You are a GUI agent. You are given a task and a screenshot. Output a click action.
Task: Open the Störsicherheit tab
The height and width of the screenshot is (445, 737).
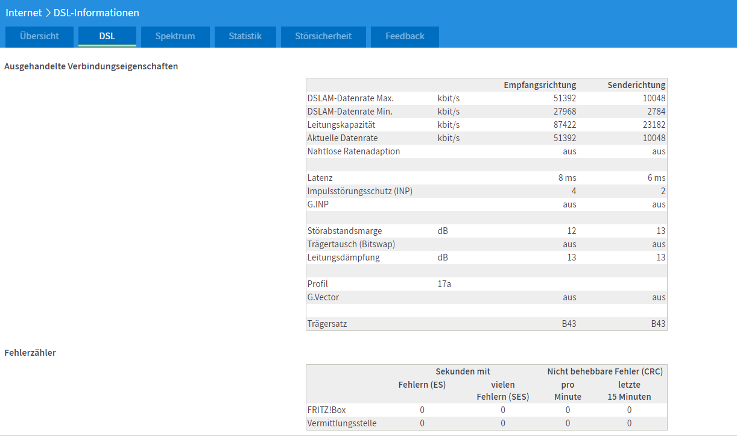pyautogui.click(x=323, y=36)
